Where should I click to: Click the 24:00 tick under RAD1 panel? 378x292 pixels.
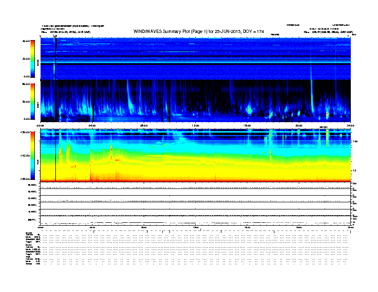tap(350, 125)
